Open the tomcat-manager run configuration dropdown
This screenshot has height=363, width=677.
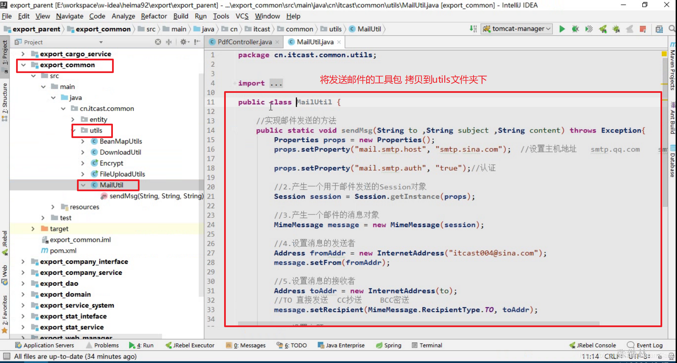click(517, 29)
